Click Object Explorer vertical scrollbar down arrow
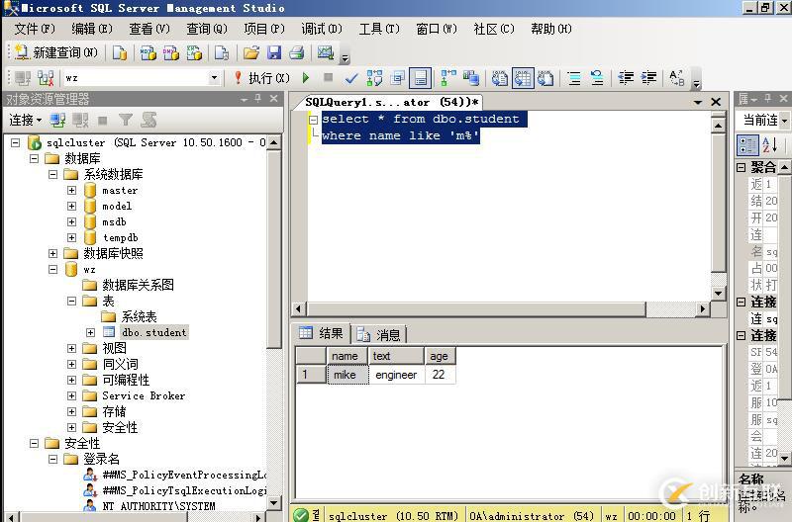The width and height of the screenshot is (792, 522). [x=273, y=502]
